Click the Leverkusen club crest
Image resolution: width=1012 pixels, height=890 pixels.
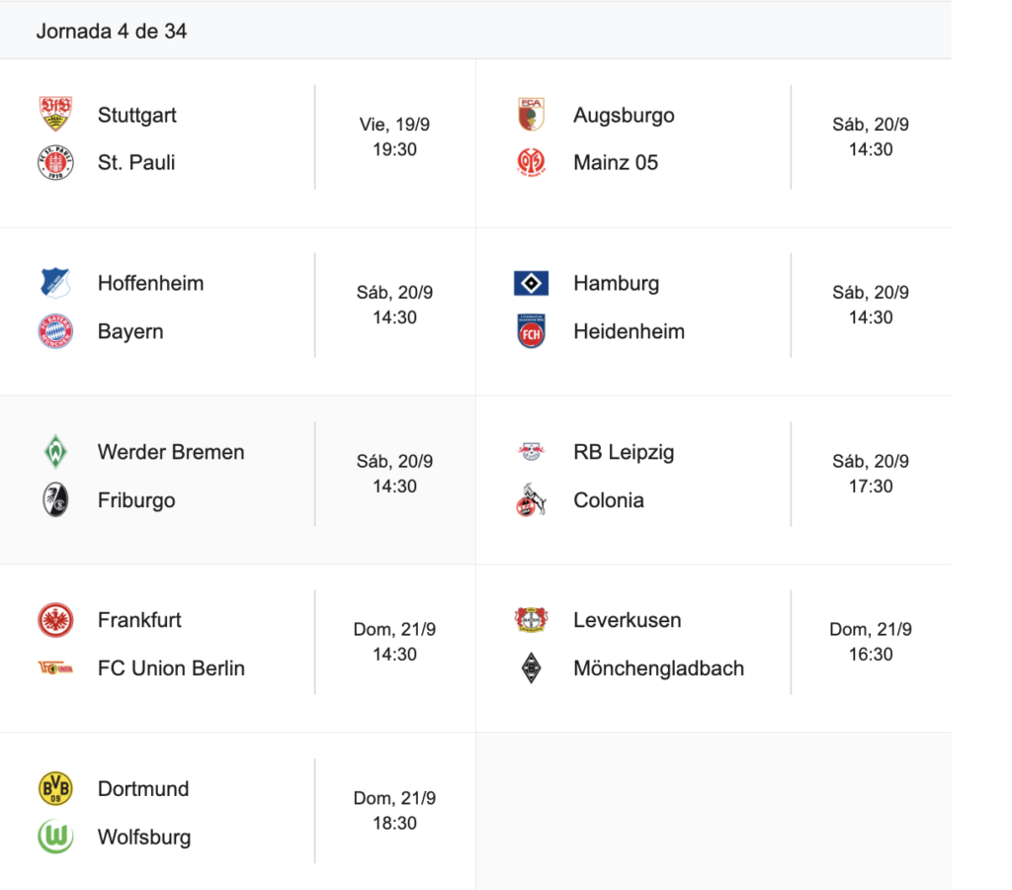click(x=531, y=620)
